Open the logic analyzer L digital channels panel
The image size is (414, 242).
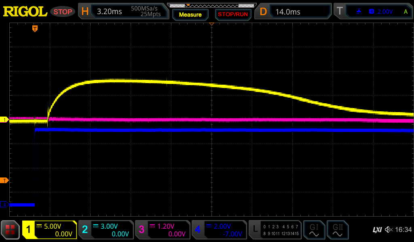tap(275, 230)
